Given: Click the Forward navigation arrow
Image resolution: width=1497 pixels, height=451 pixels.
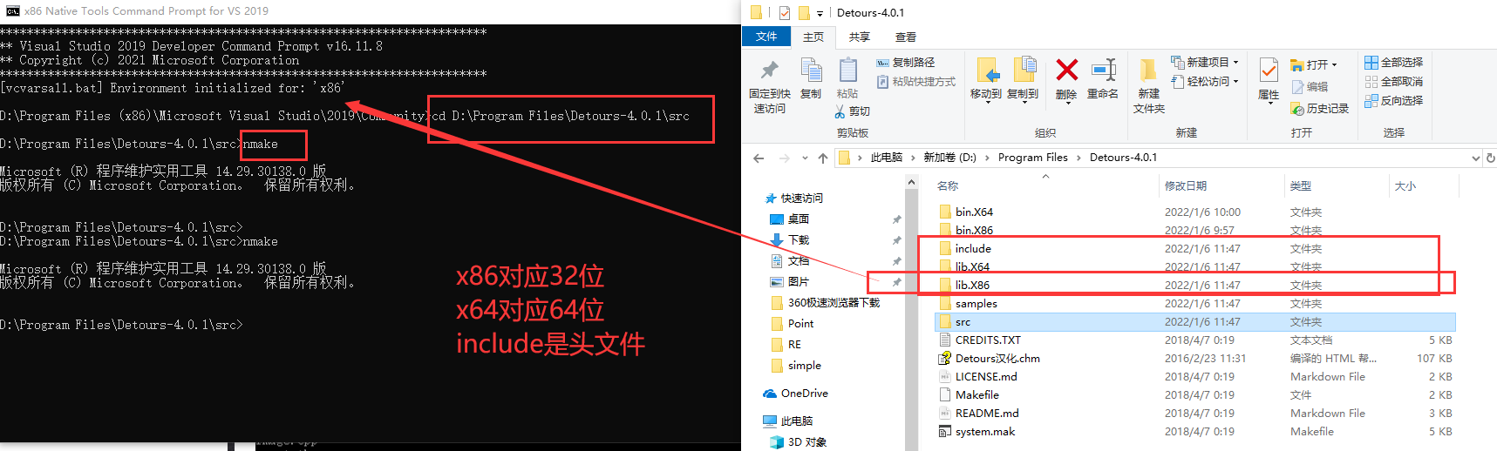Looking at the screenshot, I should point(785,158).
